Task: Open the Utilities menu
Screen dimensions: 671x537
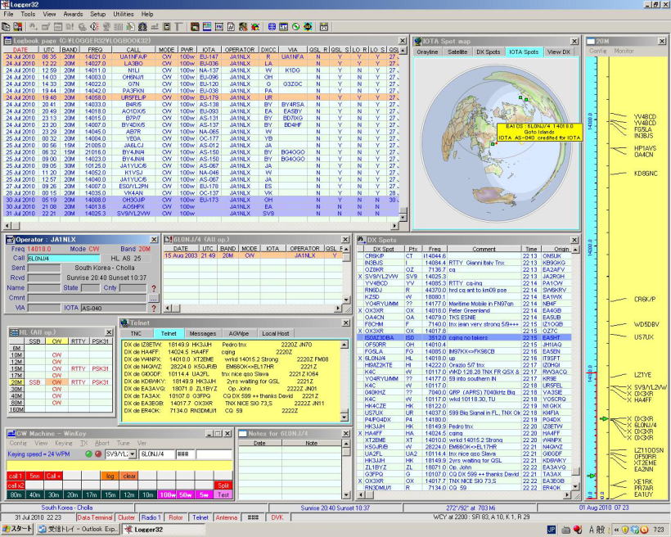Action: pyautogui.click(x=124, y=14)
